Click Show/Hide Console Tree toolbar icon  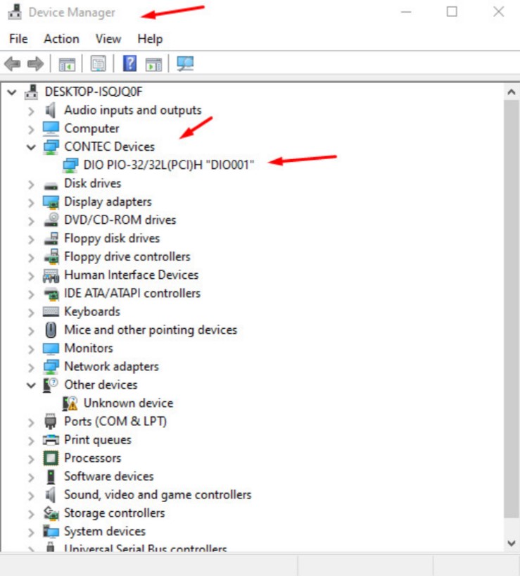[67, 64]
